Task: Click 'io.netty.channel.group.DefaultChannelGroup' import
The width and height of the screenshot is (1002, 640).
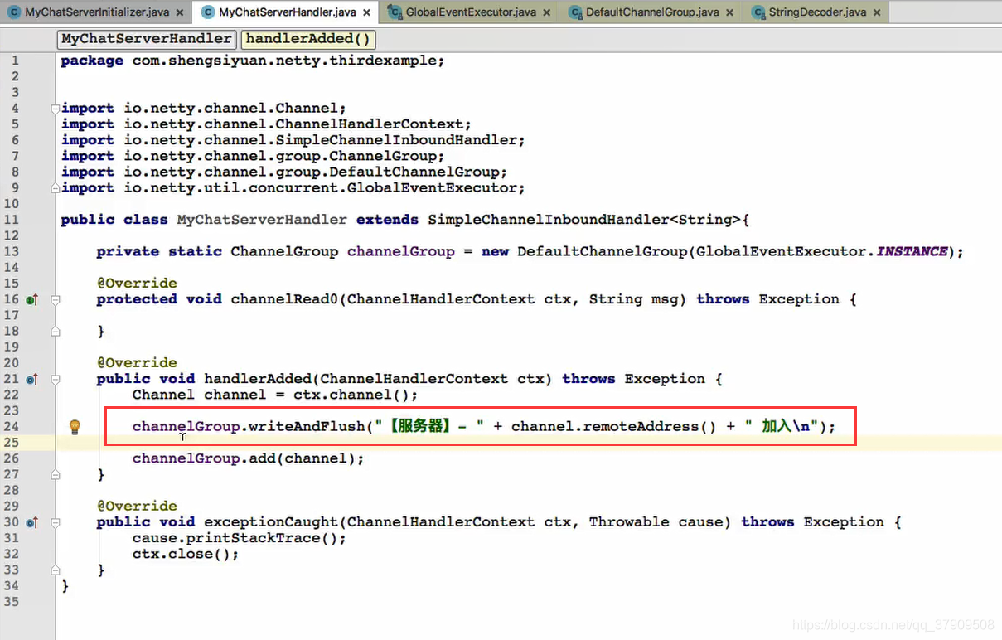Action: pyautogui.click(x=311, y=172)
